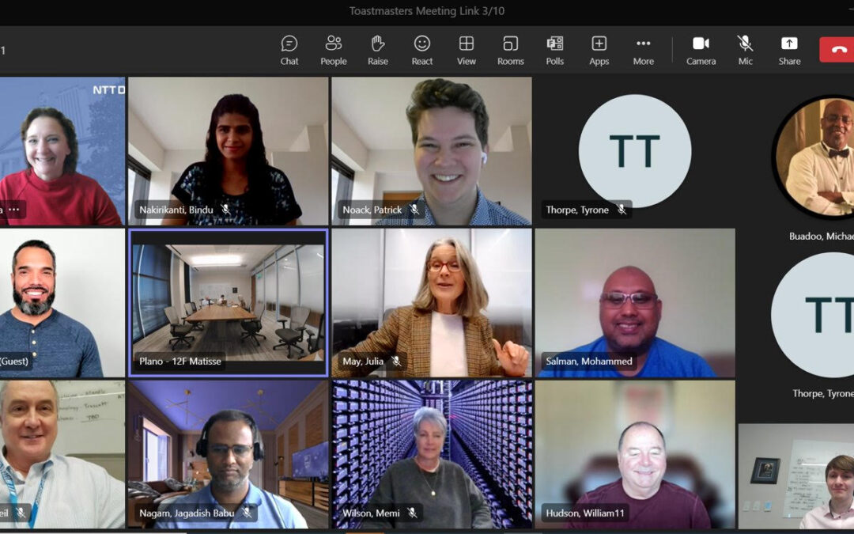Open the Chat panel
854x534 pixels.
tap(289, 50)
